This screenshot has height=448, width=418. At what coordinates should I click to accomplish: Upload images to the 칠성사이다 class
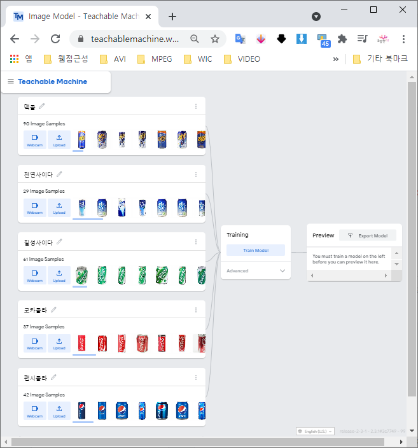[59, 276]
